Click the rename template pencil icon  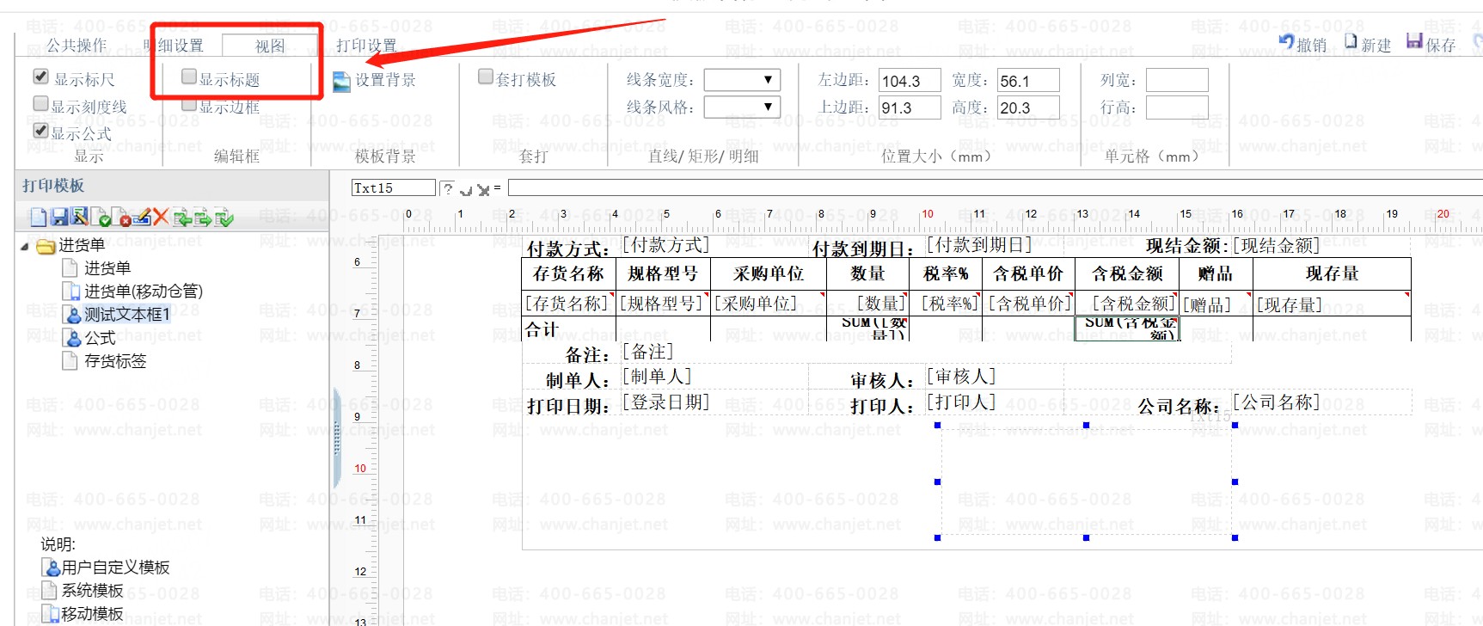pyautogui.click(x=142, y=218)
